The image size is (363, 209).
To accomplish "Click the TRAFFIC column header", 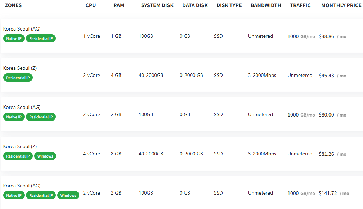I will [300, 5].
